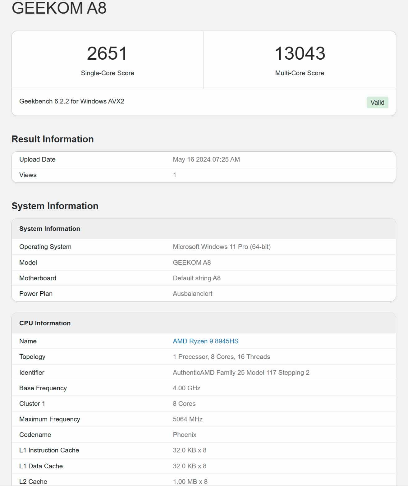Click the GEEKOM A8 page title
Image resolution: width=408 pixels, height=486 pixels.
tap(59, 8)
